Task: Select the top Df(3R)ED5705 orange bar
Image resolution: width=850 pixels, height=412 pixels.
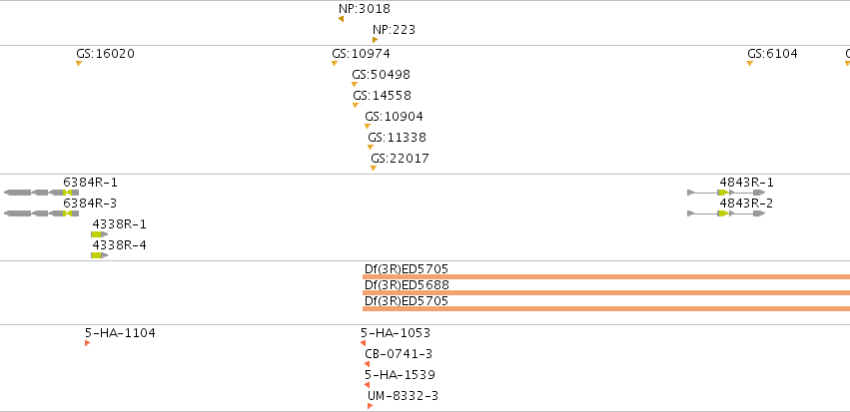Action: (606, 277)
